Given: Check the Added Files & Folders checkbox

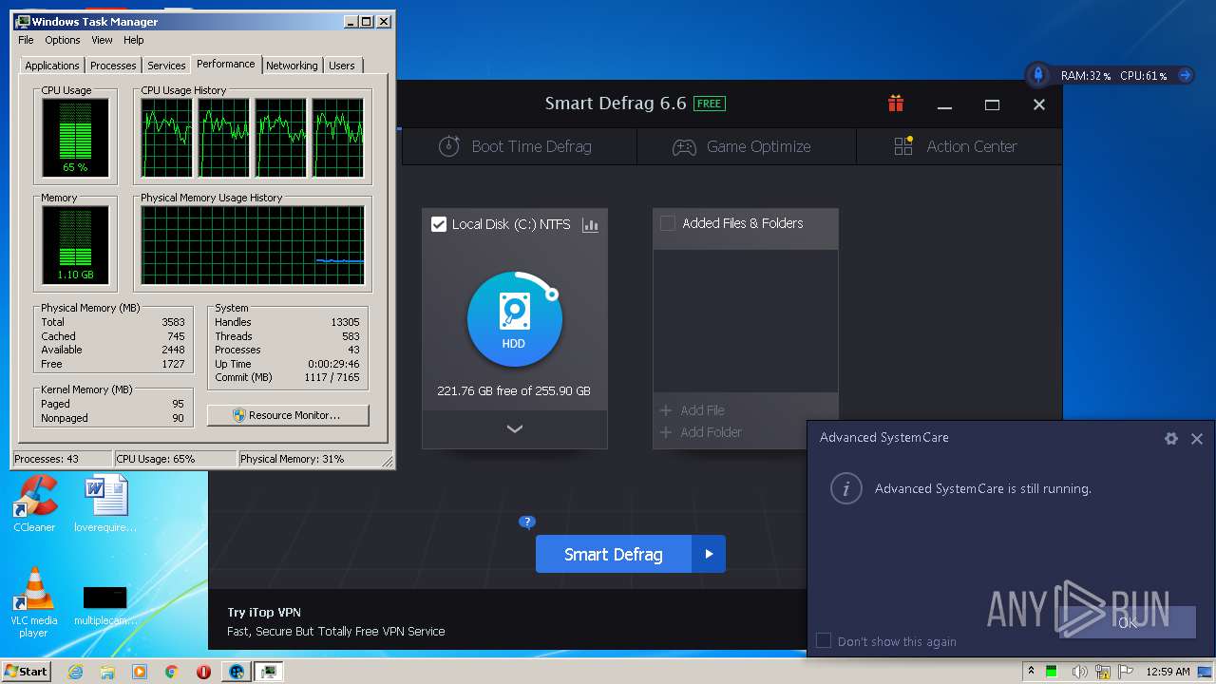Looking at the screenshot, I should coord(668,223).
